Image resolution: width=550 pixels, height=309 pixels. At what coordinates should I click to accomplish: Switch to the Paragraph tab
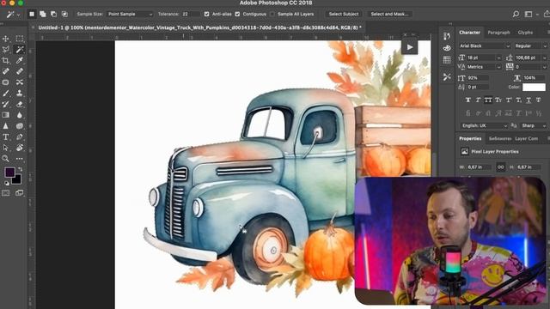pos(498,33)
